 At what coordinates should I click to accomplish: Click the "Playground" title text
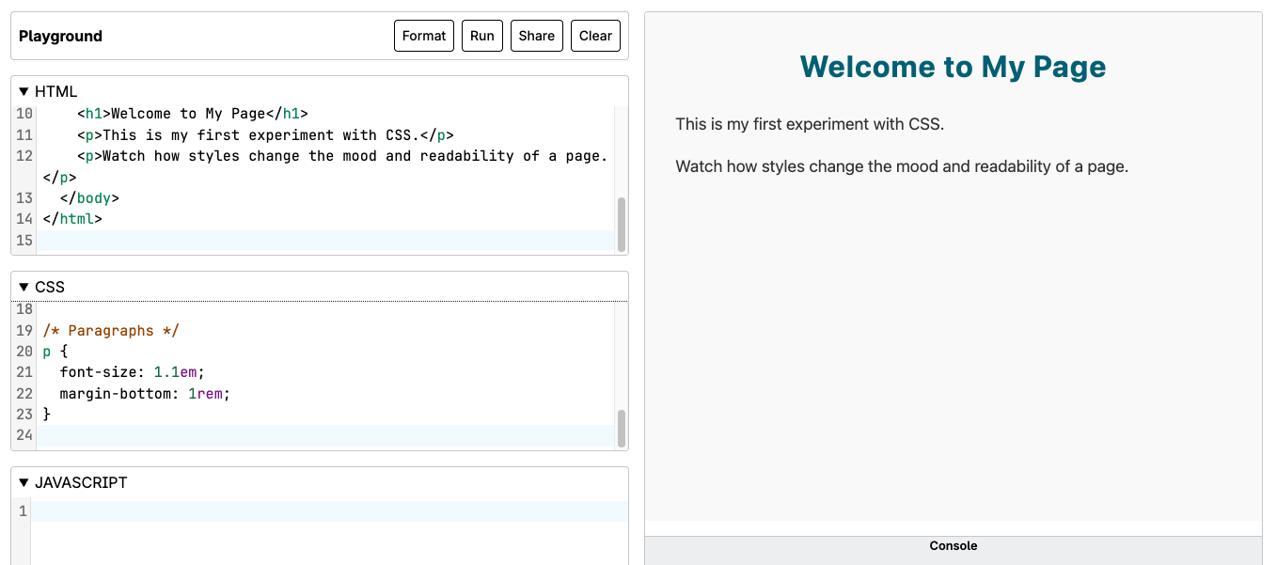(x=60, y=36)
